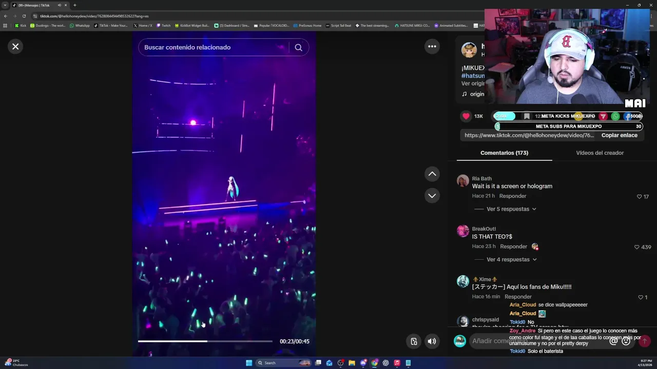Click Responder under BreakOut! comment
657x369 pixels.
[x=514, y=247]
